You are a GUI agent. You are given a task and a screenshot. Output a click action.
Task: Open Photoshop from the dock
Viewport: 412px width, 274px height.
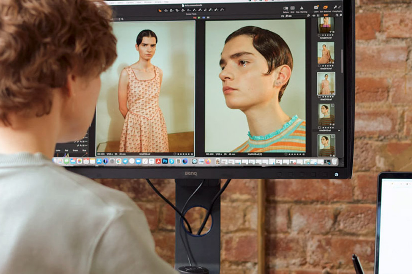(165, 161)
